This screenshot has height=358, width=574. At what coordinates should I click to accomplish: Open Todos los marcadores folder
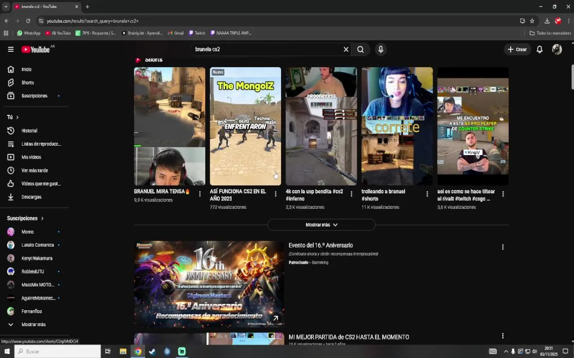550,33
